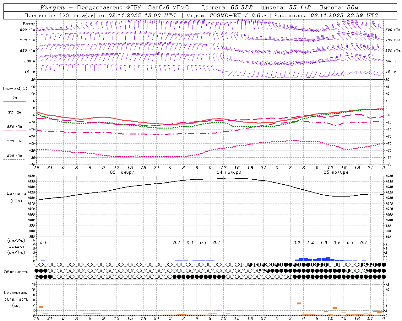Click the precipitation value "0.7"
Image resolution: width=402 pixels, height=321 pixels.
coord(297,243)
